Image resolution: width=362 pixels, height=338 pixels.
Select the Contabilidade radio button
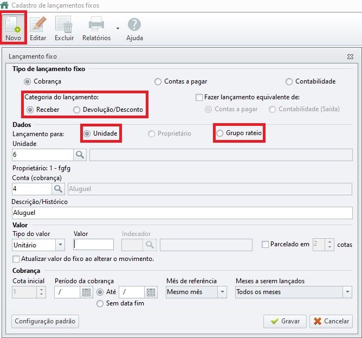click(x=289, y=81)
